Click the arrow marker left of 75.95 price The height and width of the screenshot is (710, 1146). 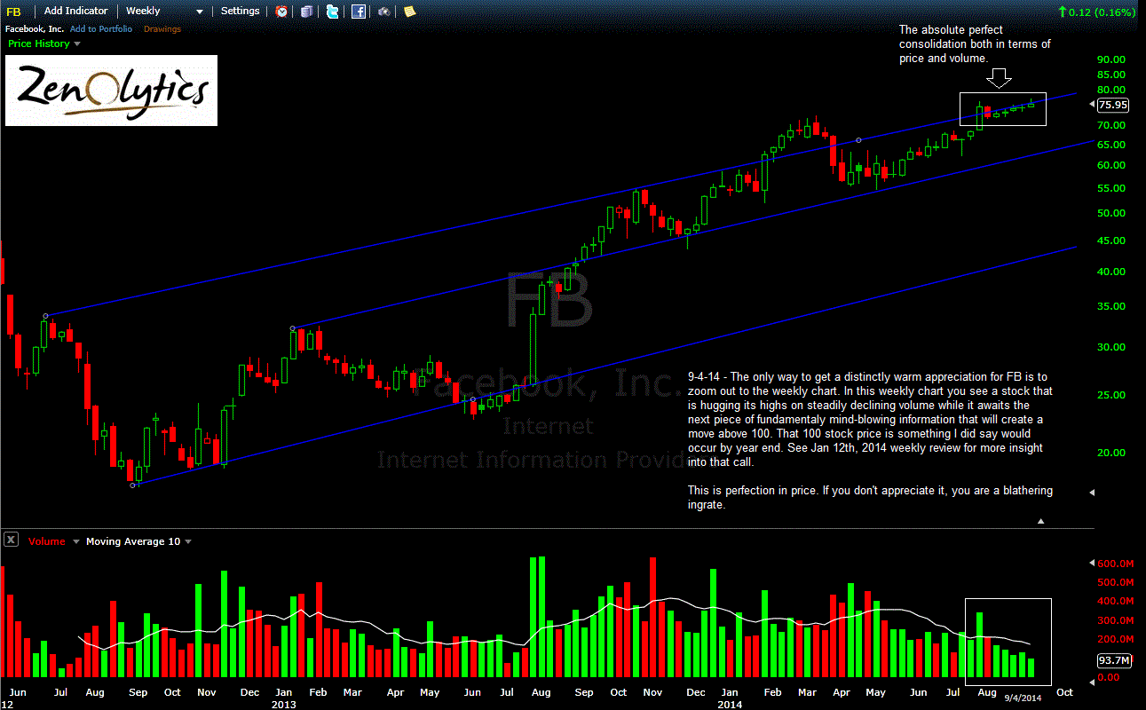(1092, 105)
